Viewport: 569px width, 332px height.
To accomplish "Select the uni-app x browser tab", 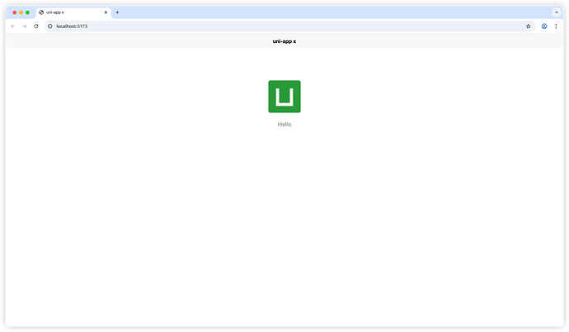I will [73, 12].
